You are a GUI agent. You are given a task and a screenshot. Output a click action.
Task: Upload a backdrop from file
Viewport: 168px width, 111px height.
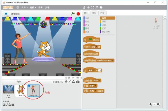[x=10, y=105]
